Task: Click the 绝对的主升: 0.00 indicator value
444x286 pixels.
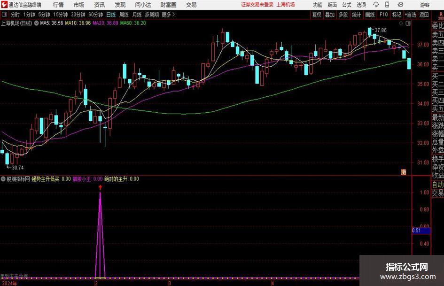Action: [x=122, y=179]
